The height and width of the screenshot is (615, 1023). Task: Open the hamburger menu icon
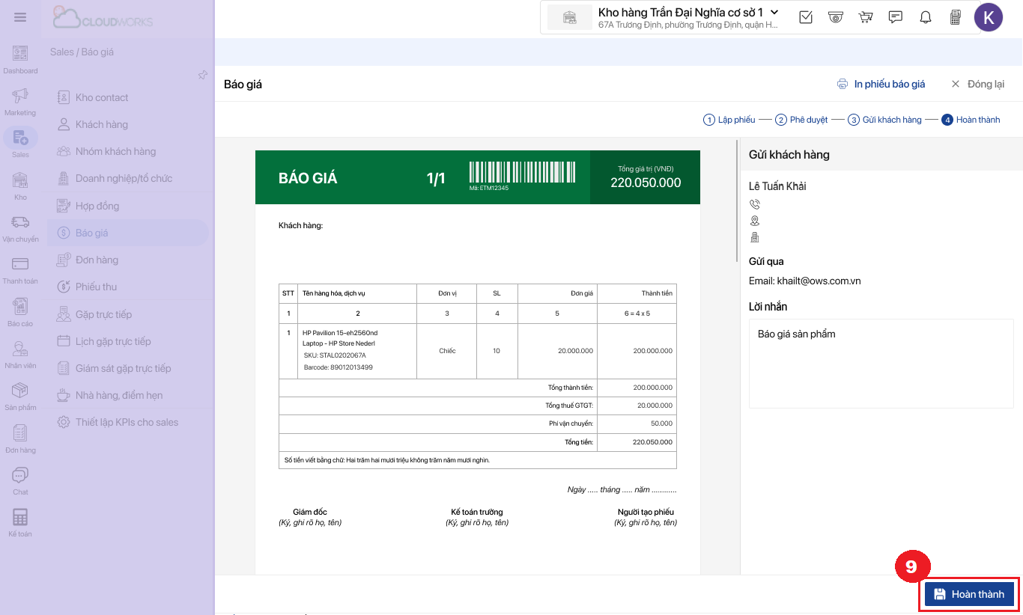pos(20,17)
